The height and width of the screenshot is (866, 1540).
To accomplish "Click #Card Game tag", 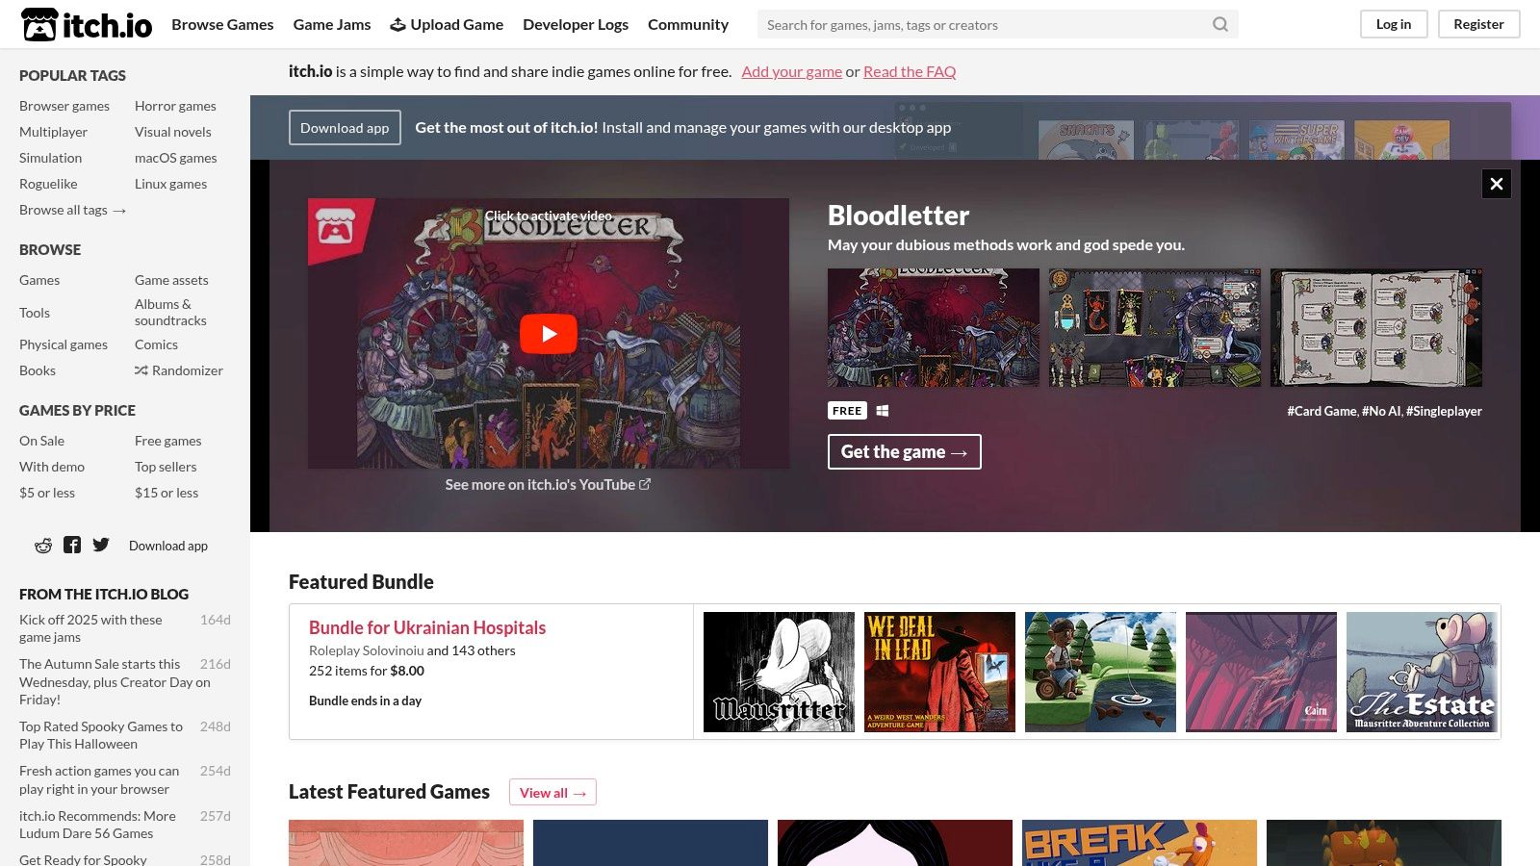I will (x=1322, y=411).
